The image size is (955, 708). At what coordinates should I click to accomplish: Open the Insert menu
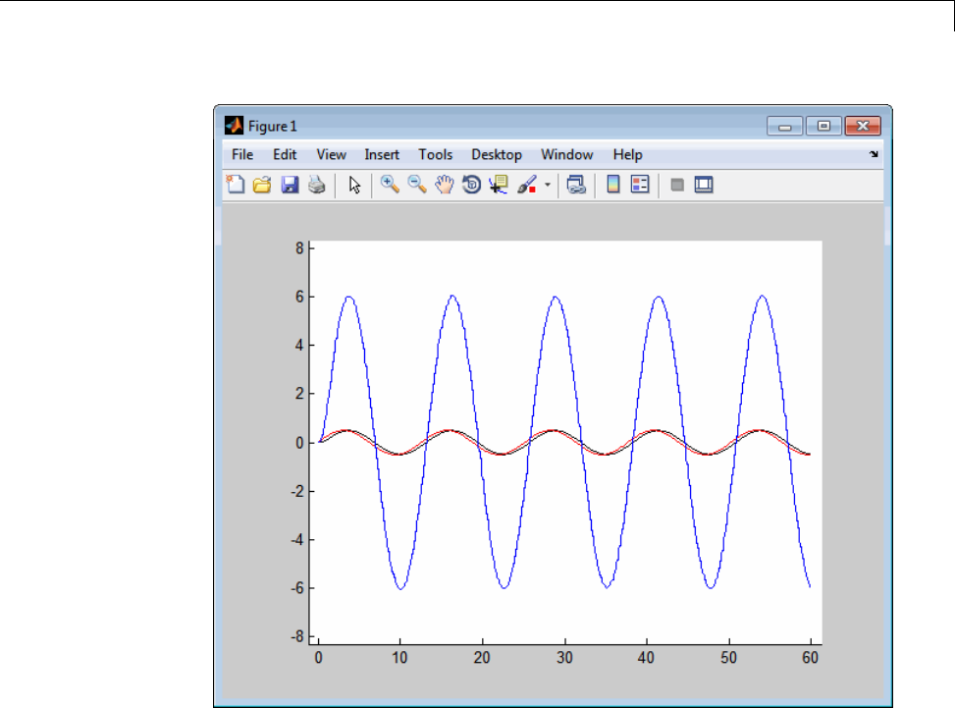pyautogui.click(x=382, y=155)
